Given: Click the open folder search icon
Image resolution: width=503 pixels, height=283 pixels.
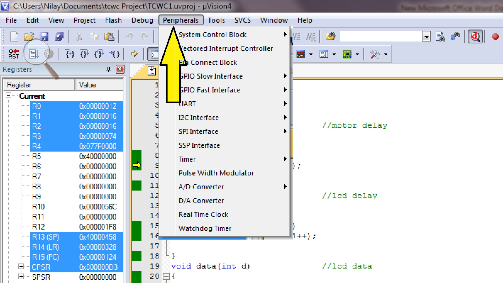Looking at the screenshot, I should point(330,36).
